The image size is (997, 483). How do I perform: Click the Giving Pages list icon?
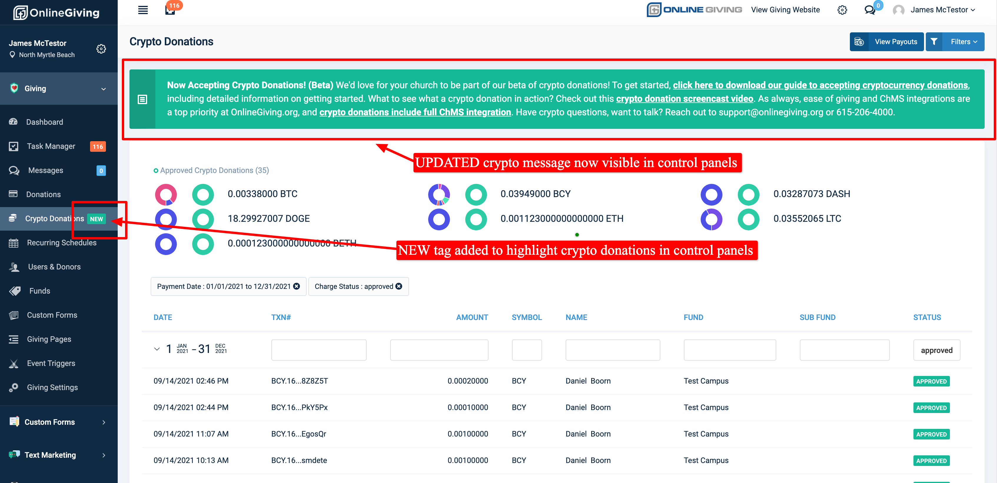[14, 339]
